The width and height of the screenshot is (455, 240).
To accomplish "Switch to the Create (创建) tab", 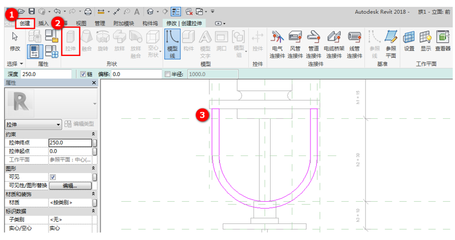I will pos(25,23).
